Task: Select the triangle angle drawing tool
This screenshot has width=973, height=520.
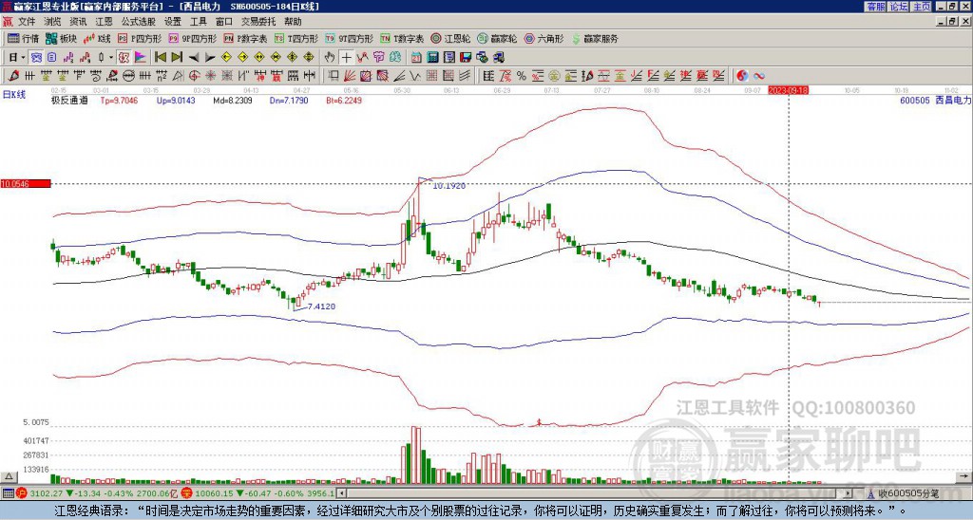Action: [178, 76]
